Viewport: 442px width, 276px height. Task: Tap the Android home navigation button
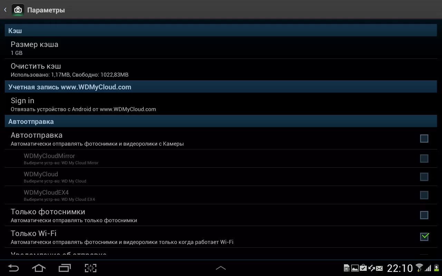(39, 268)
